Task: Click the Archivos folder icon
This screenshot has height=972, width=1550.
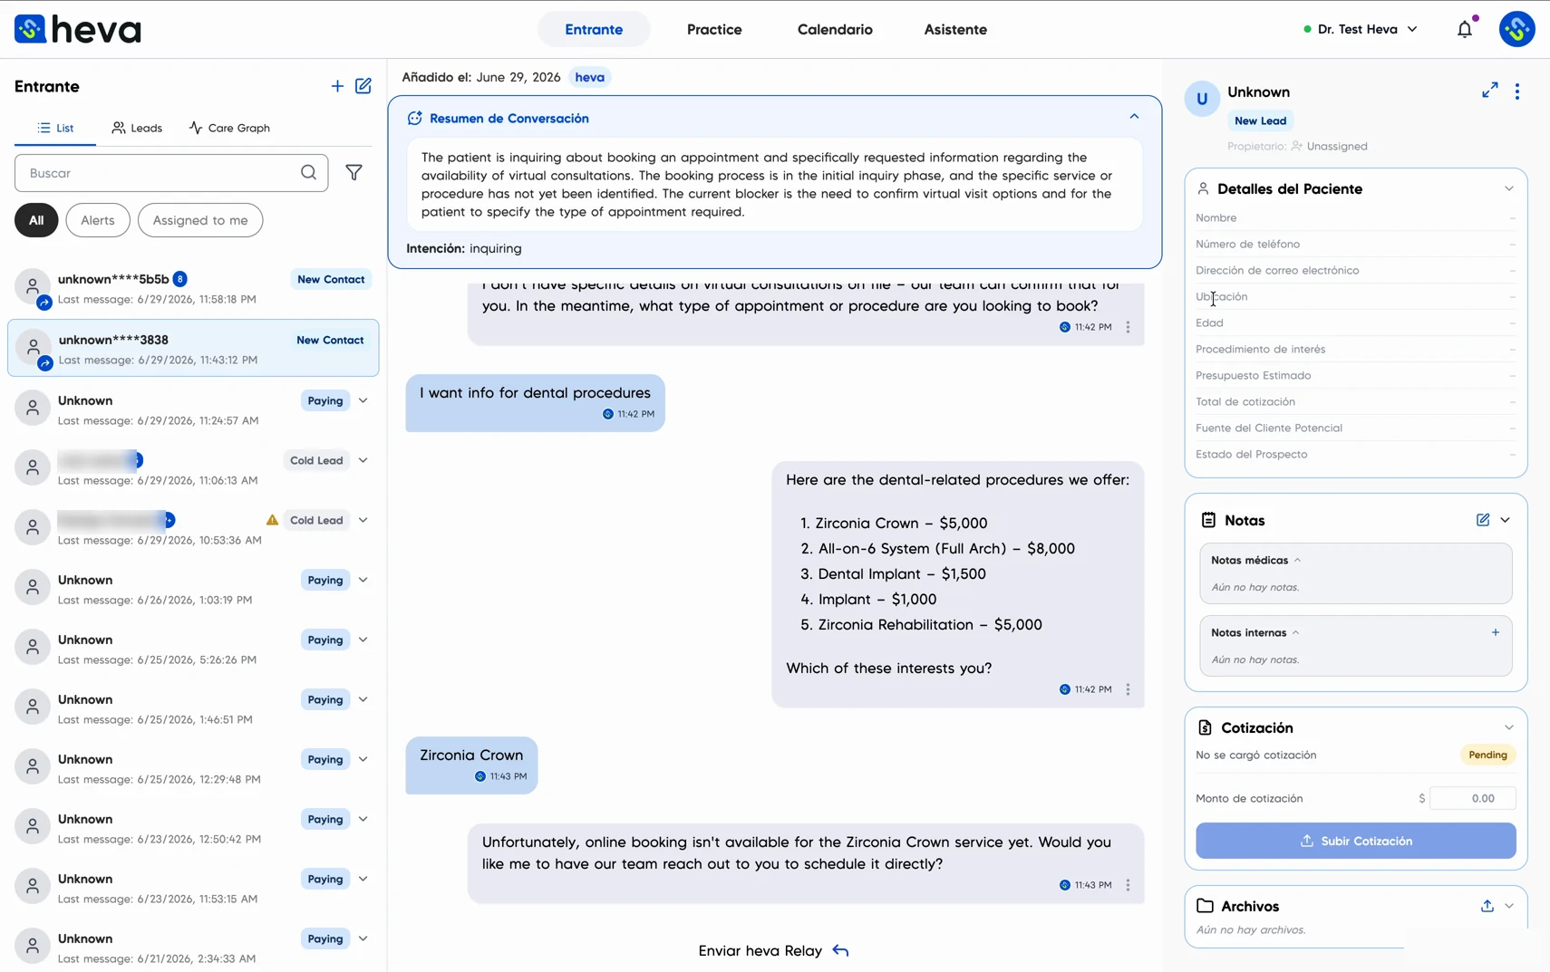Action: 1205,906
